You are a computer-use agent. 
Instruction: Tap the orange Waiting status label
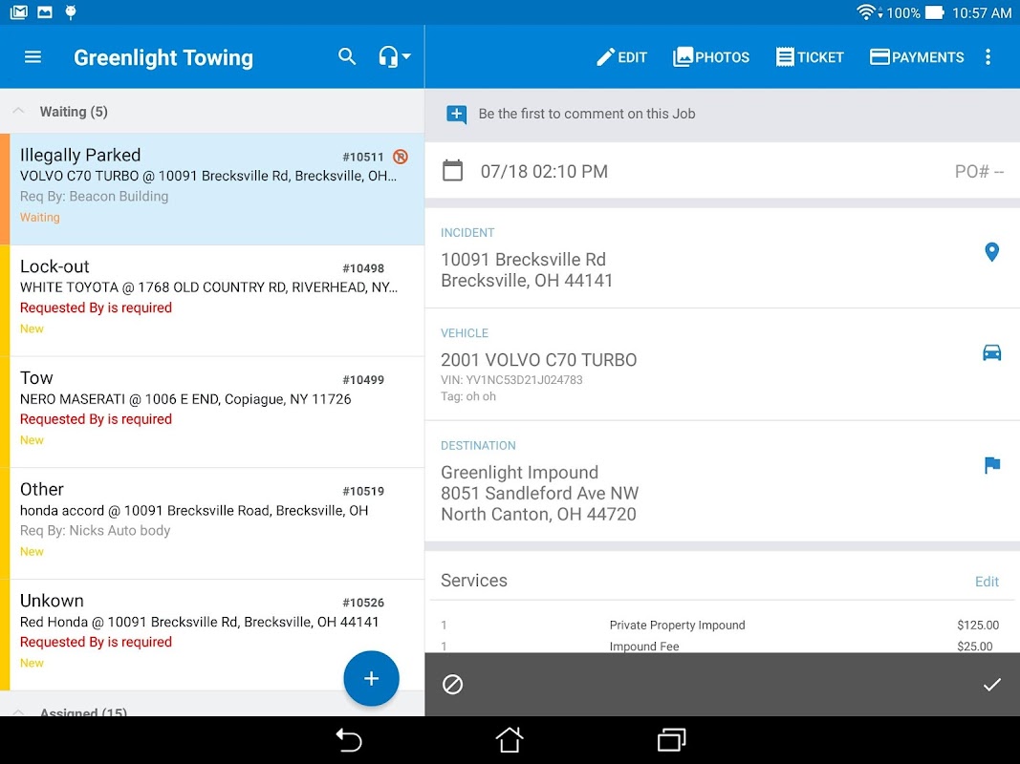point(40,217)
